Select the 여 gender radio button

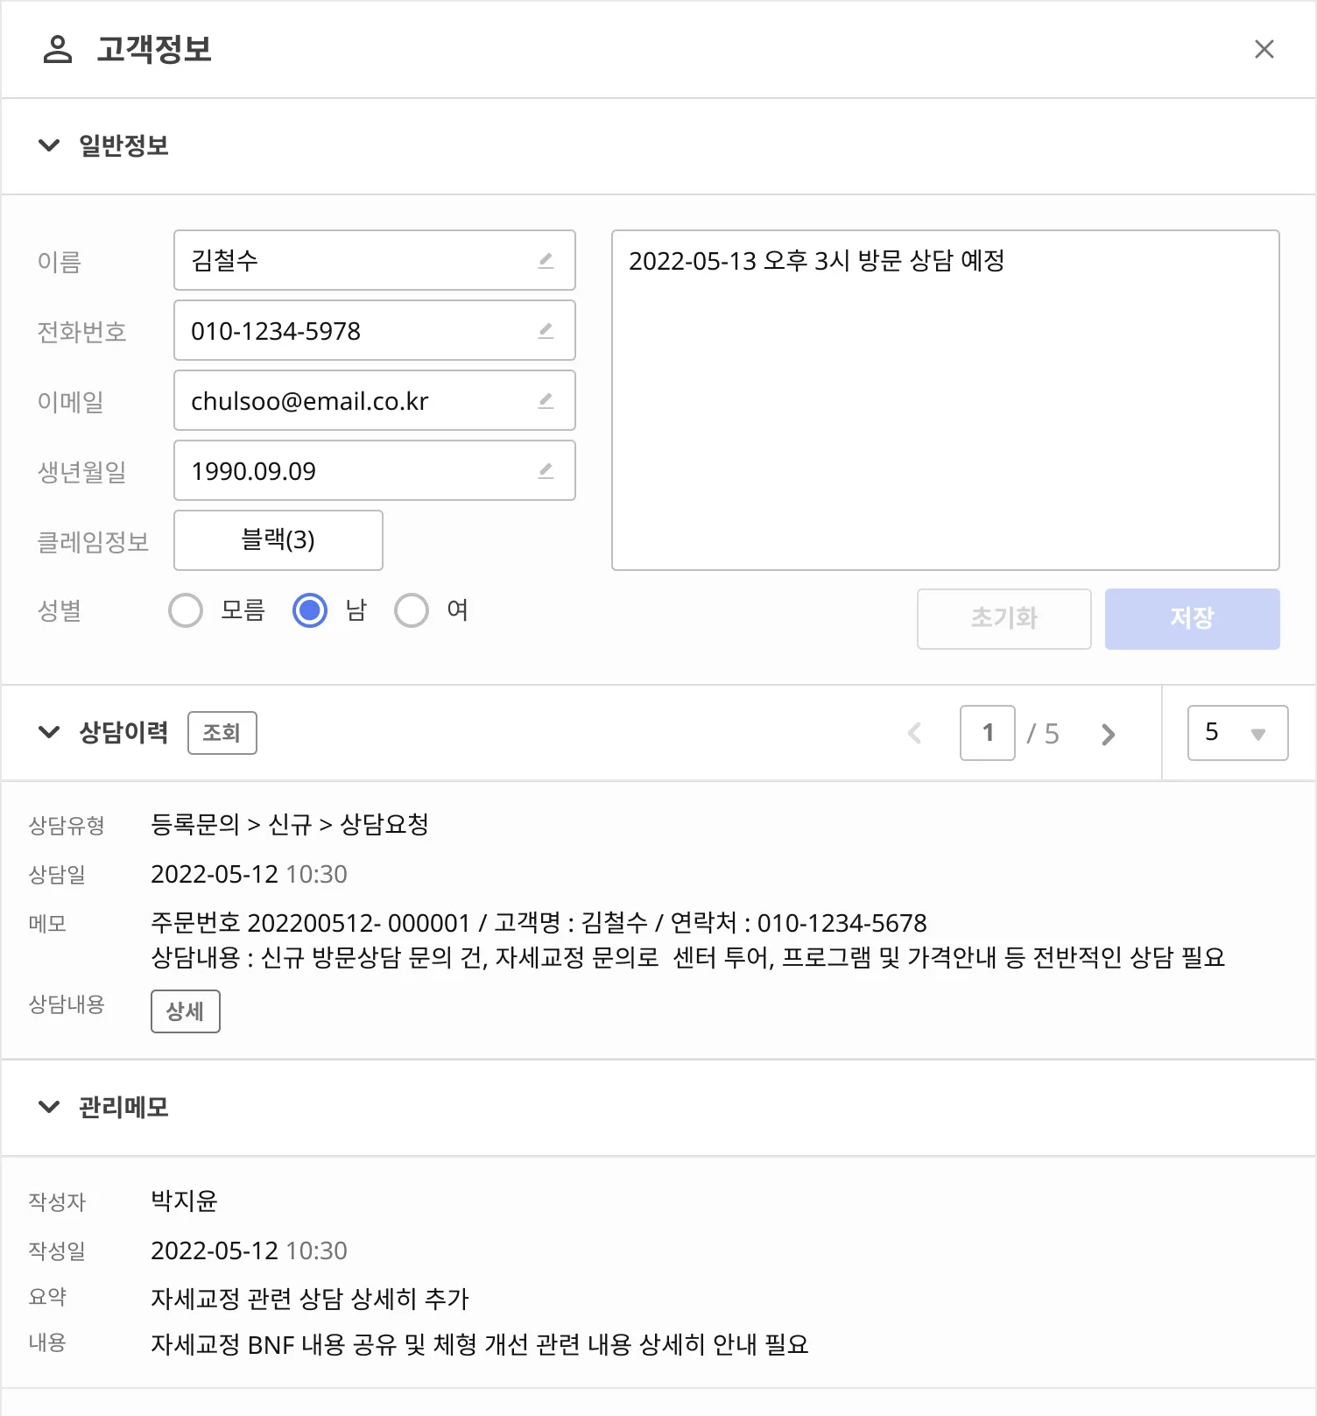[412, 610]
